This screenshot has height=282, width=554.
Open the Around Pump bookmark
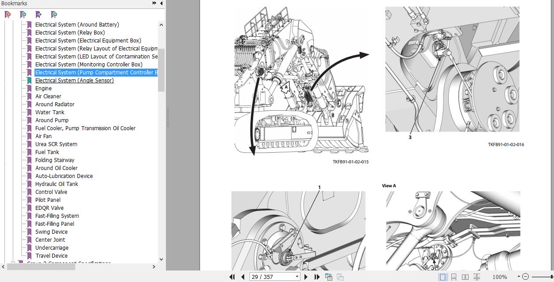coord(52,120)
